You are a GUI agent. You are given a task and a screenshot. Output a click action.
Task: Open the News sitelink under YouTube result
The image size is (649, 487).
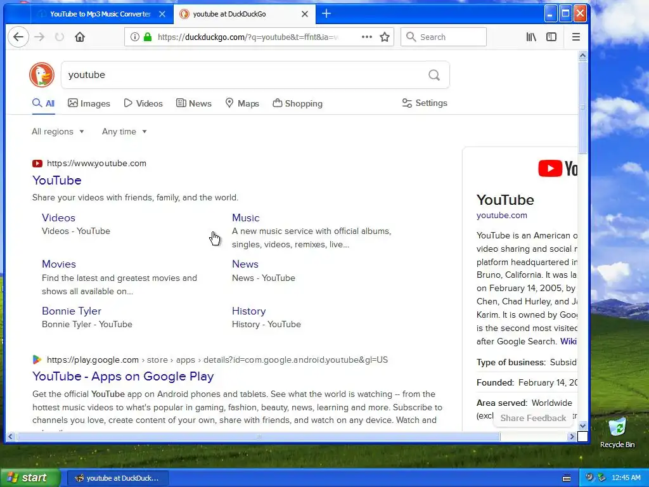click(x=245, y=264)
